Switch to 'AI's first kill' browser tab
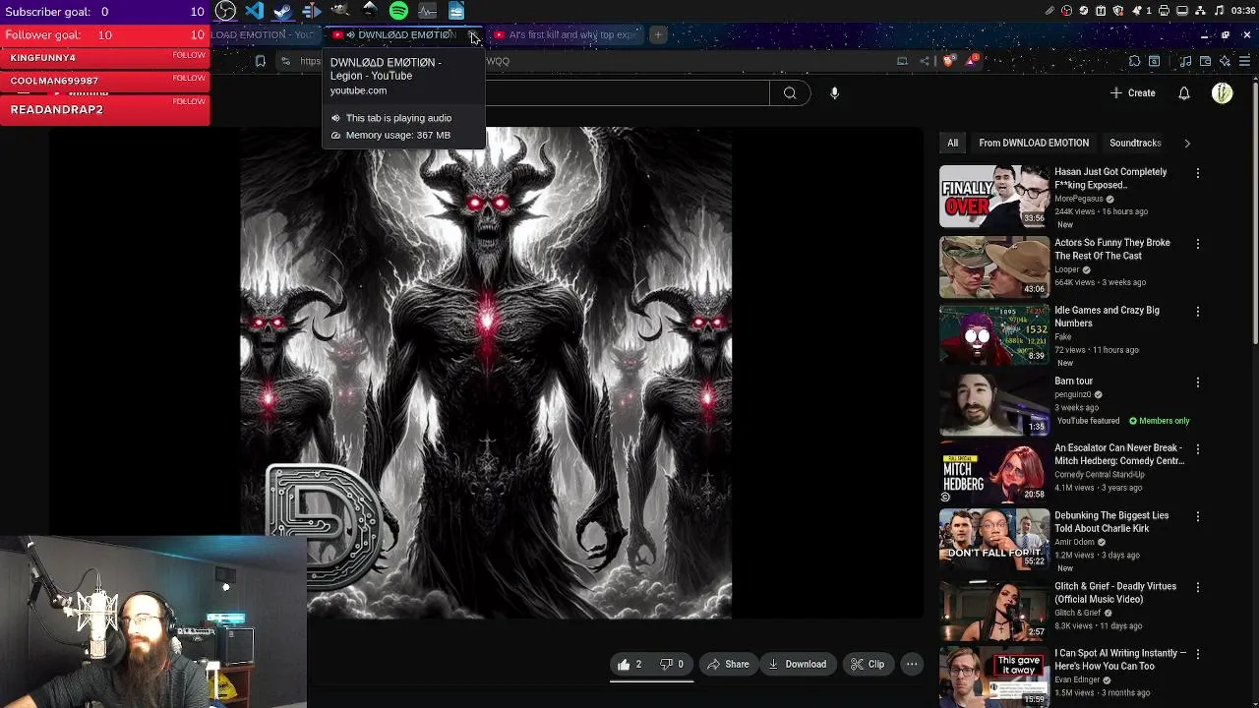Screen dimensions: 1259x708 click(567, 34)
